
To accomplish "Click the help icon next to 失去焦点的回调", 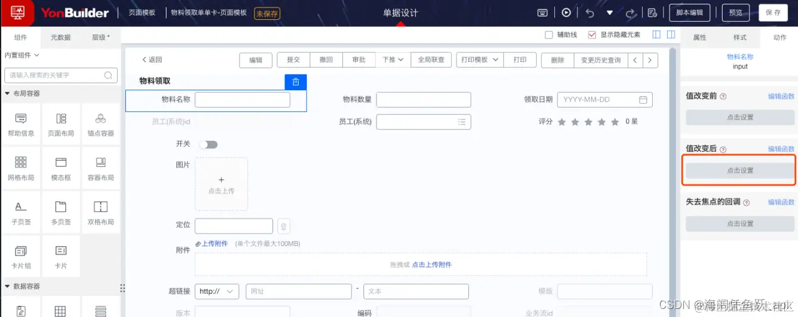I will [x=746, y=202].
